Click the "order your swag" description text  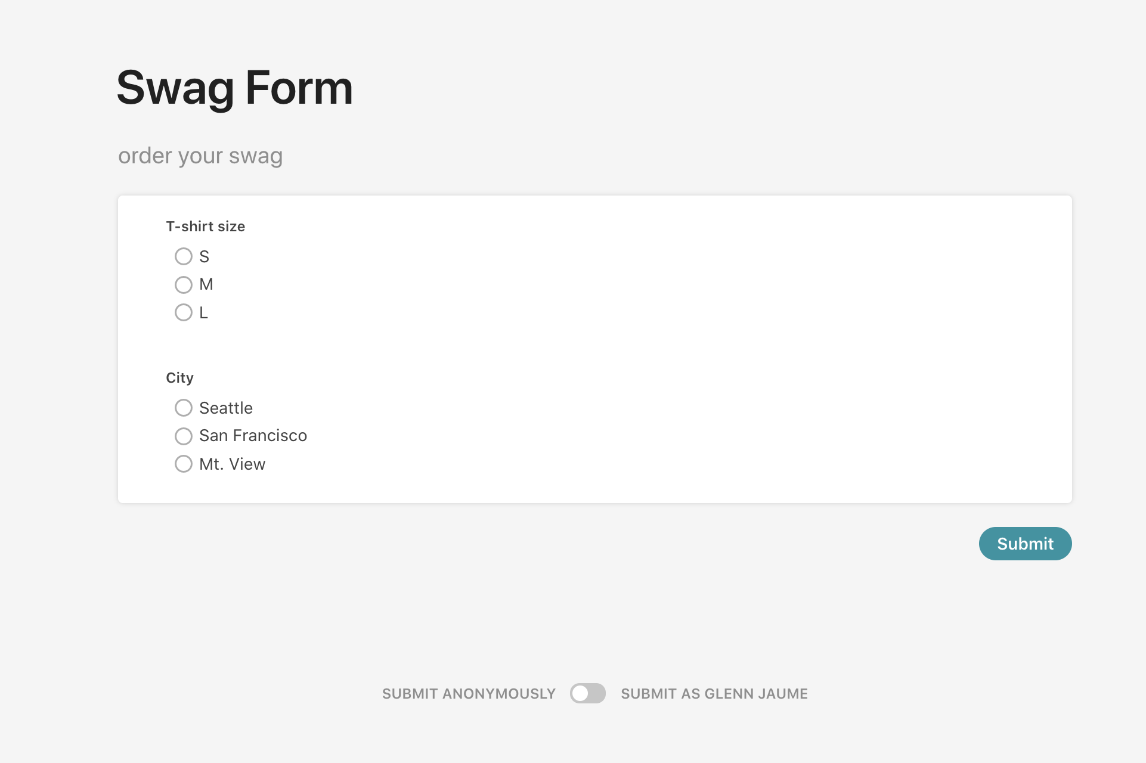coord(200,156)
